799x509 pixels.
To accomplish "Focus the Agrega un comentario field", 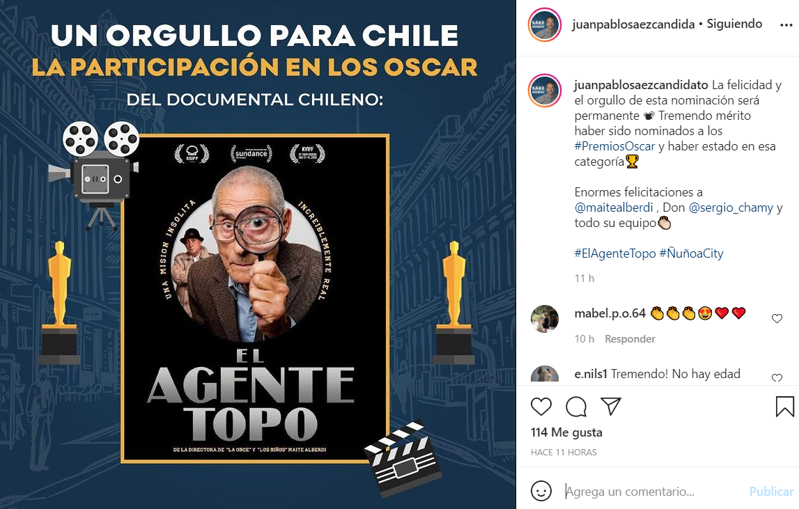I will (x=654, y=492).
